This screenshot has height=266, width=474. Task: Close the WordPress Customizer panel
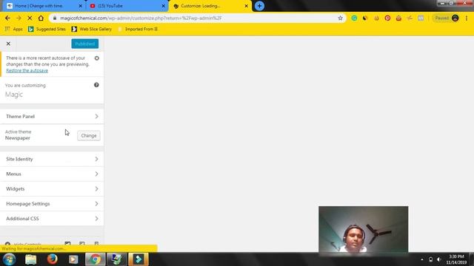coord(8,44)
